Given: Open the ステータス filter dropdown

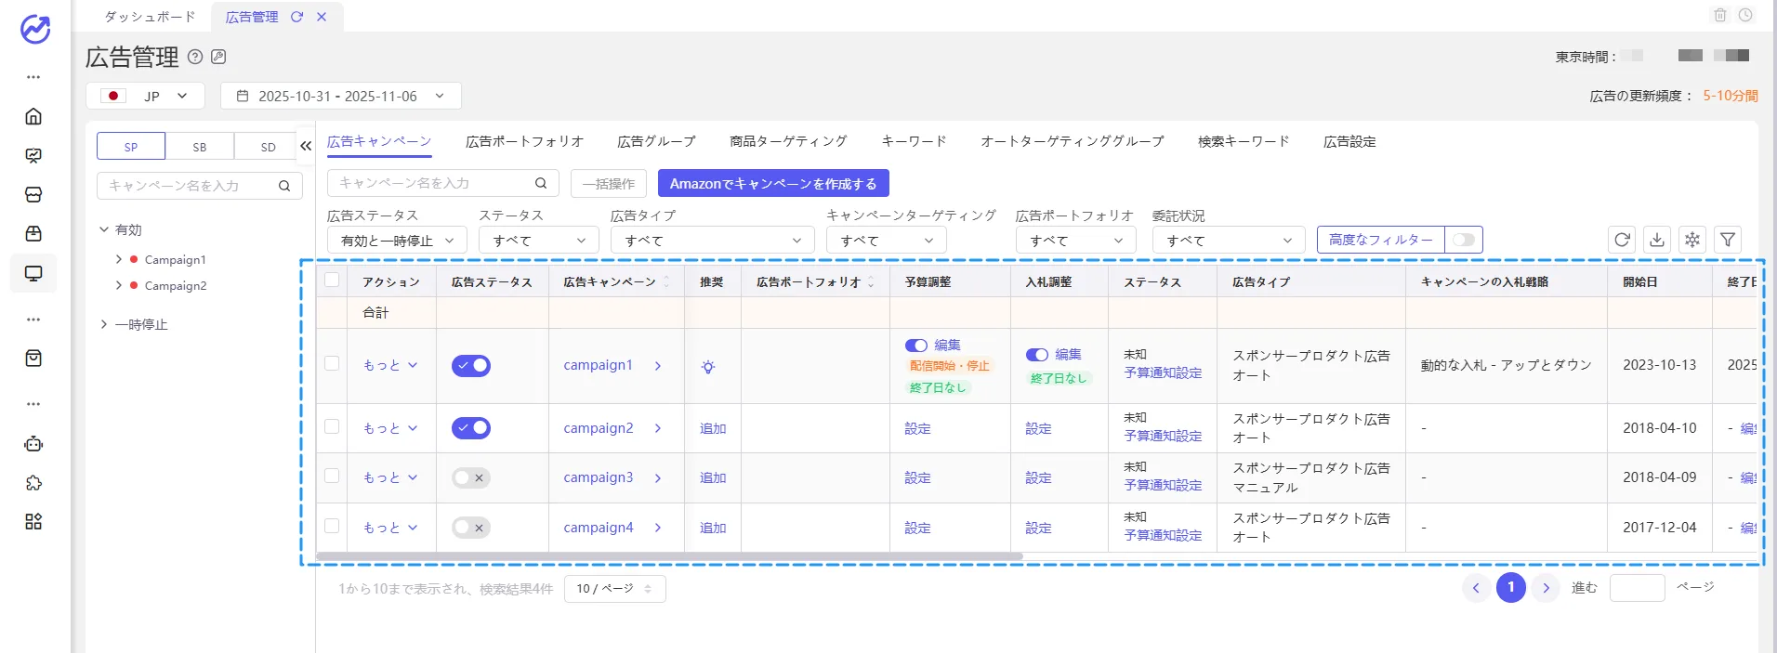Looking at the screenshot, I should (539, 240).
